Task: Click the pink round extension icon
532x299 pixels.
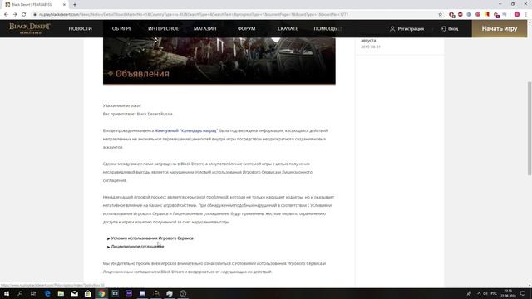Action: pyautogui.click(x=478, y=15)
